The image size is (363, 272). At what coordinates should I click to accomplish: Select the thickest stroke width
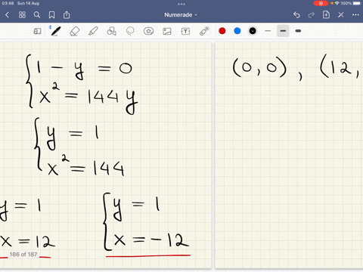[x=298, y=31]
